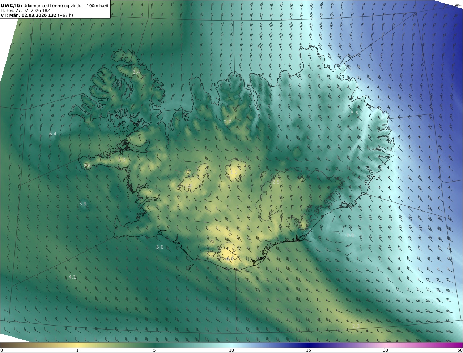
Task: Click the 5.6 value over northeast Iceland
Action: [354, 113]
